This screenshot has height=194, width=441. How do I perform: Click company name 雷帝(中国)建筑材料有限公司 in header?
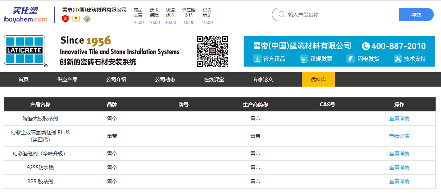[95, 10]
